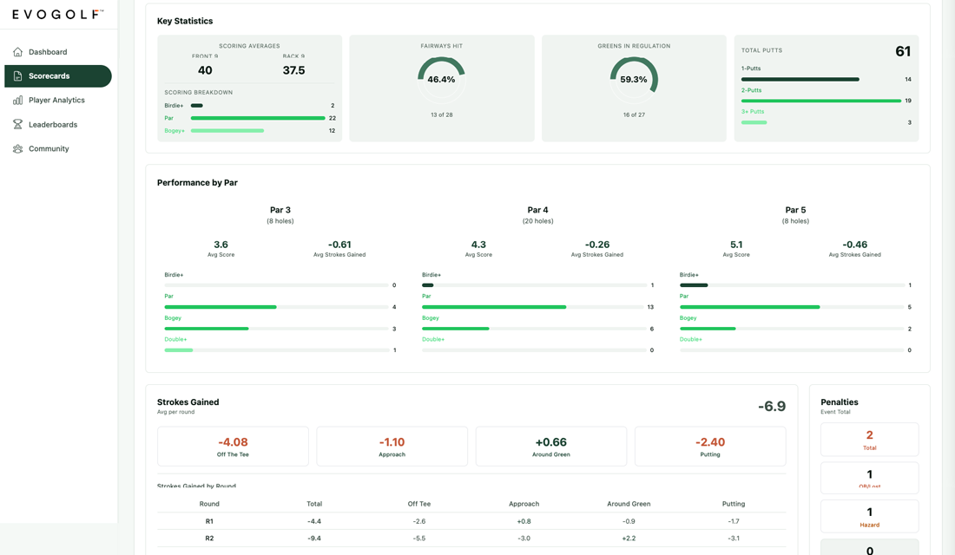
Task: Click the Greens in Regulation 59.3% gauge
Action: 634,80
